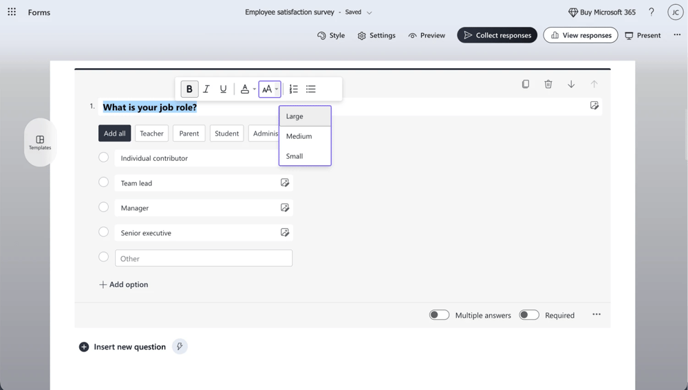Screen dimensions: 688x390
Task: Underline the selected question text
Action: 223,89
